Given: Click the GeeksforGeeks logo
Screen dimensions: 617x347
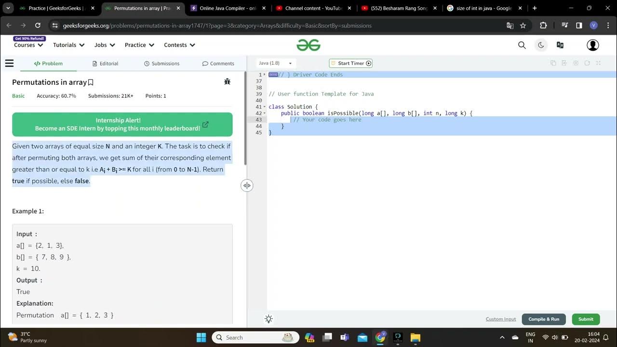Looking at the screenshot, I should point(308,45).
